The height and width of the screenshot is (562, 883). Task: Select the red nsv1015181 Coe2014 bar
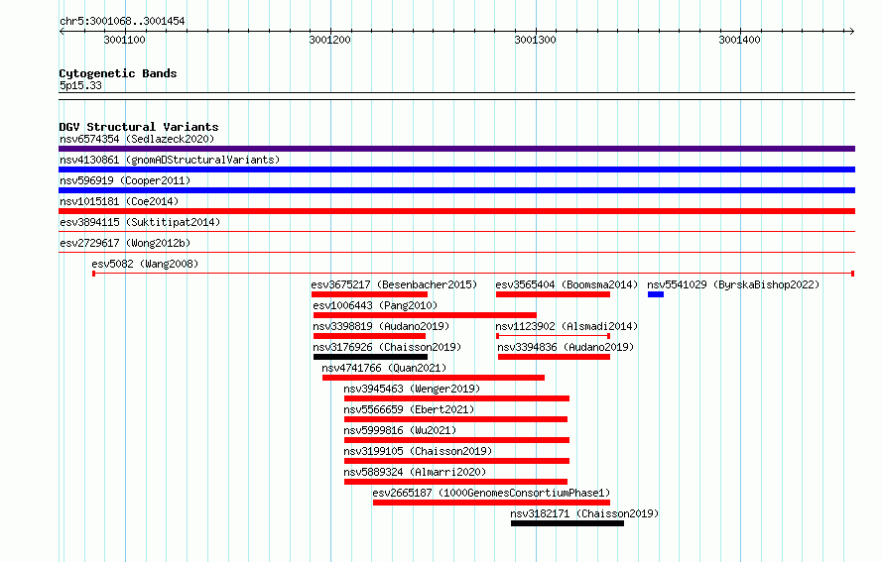(x=456, y=211)
